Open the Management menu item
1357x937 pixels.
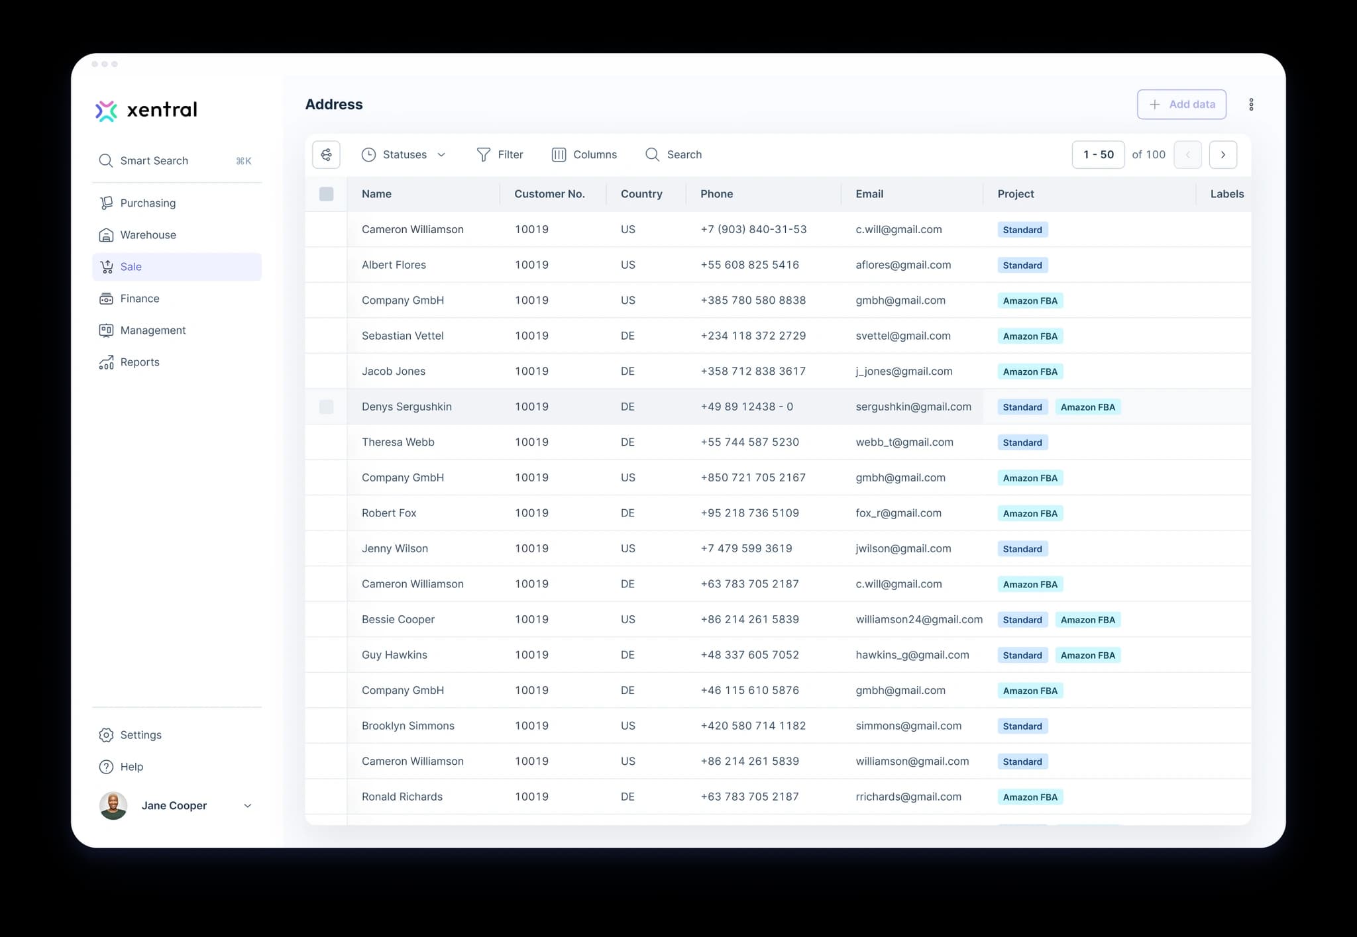click(x=177, y=330)
